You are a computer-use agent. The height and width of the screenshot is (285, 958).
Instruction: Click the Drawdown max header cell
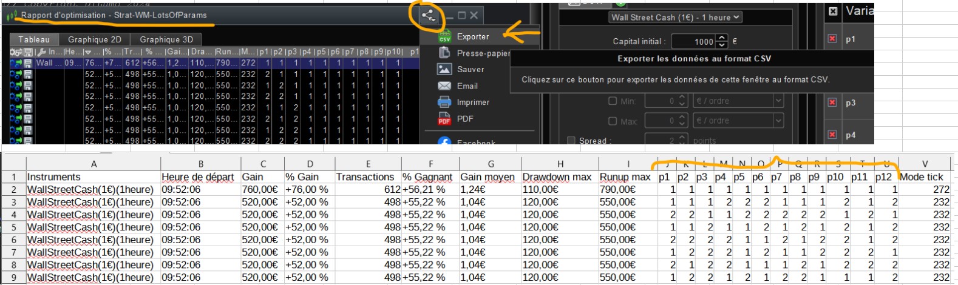click(560, 177)
